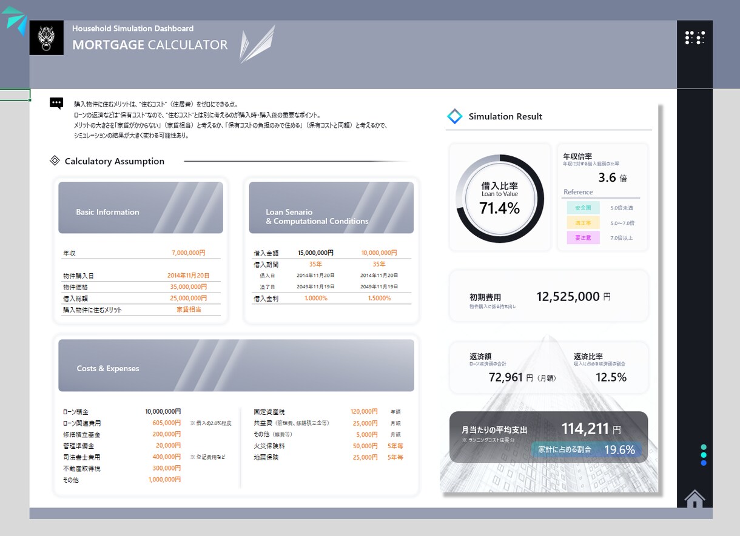Select the top teal indicator dot in the sidebar

(704, 448)
